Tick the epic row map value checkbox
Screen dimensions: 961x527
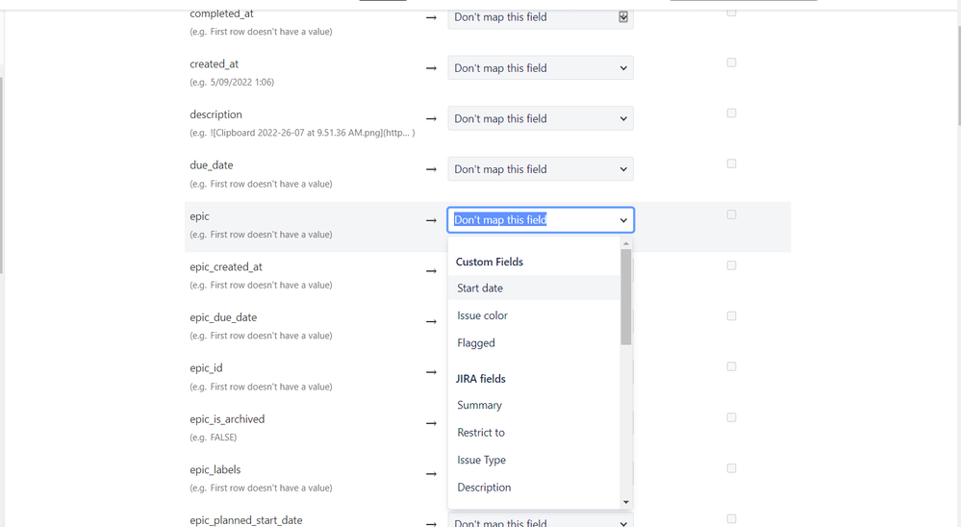pyautogui.click(x=731, y=214)
